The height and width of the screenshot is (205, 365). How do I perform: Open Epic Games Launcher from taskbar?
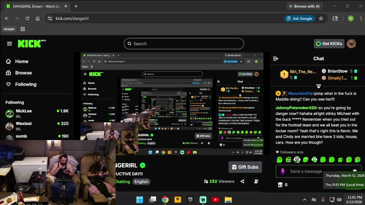point(190,200)
